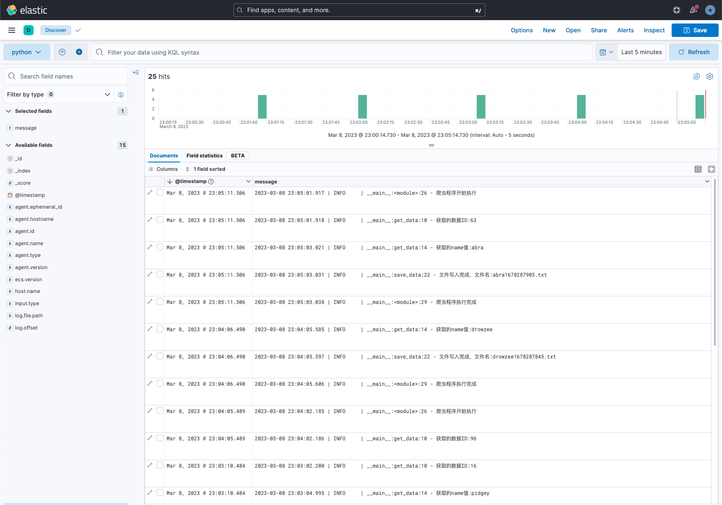Open the python data view dropdown
The width and height of the screenshot is (722, 505).
pyautogui.click(x=27, y=52)
